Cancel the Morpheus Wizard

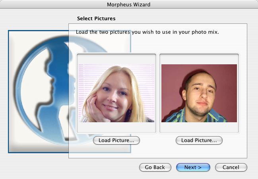231,167
